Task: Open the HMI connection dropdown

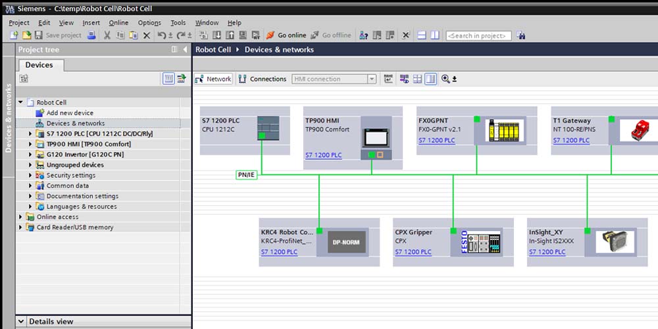Action: click(x=372, y=79)
